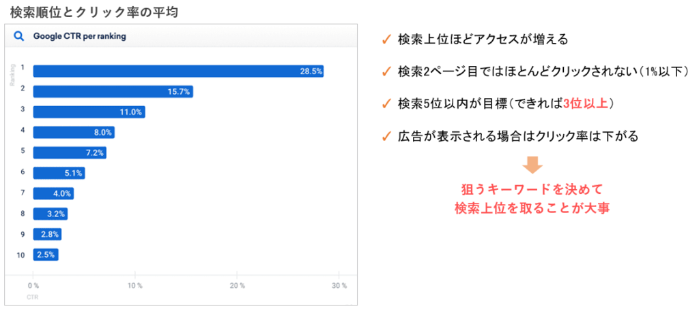Click the checkmark beside 検索2ページ目 line
The height and width of the screenshot is (311, 699).
click(387, 71)
